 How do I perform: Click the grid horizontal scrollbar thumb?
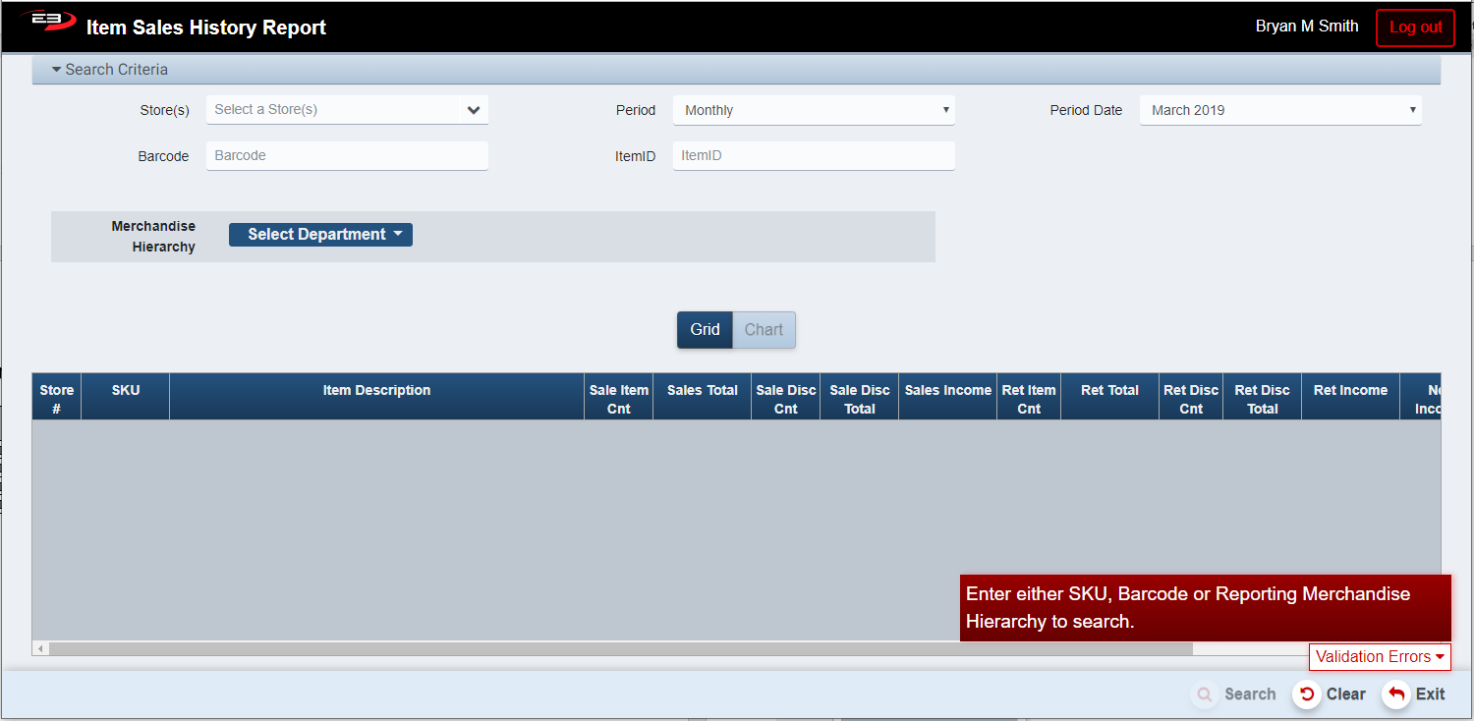[619, 649]
